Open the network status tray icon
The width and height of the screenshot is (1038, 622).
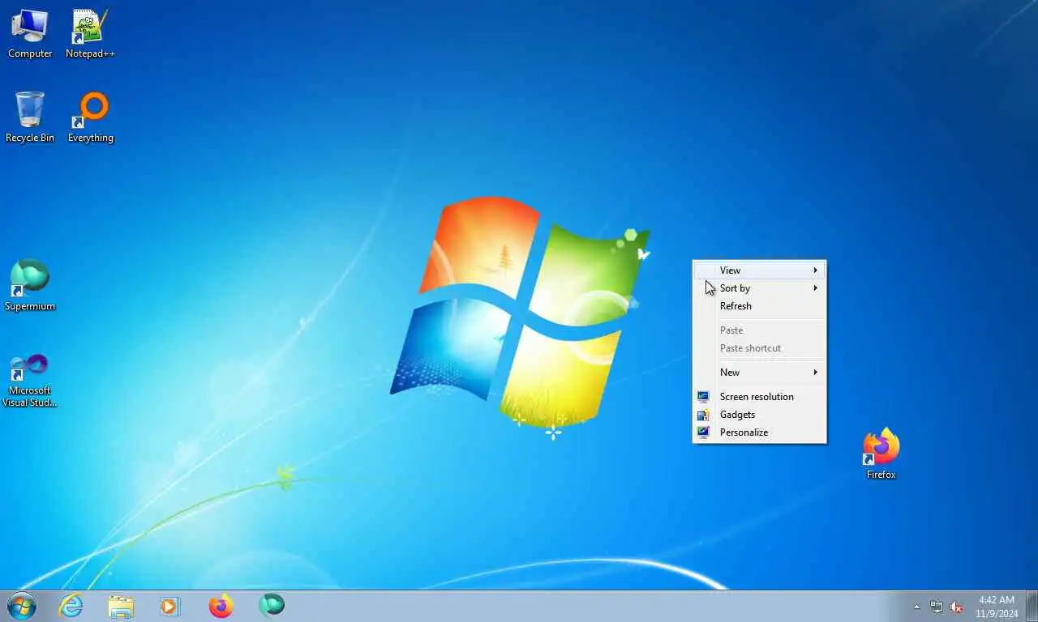click(x=937, y=607)
